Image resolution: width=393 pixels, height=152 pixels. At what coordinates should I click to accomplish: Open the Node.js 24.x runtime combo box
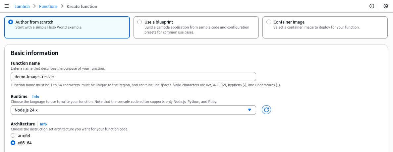click(x=129, y=110)
